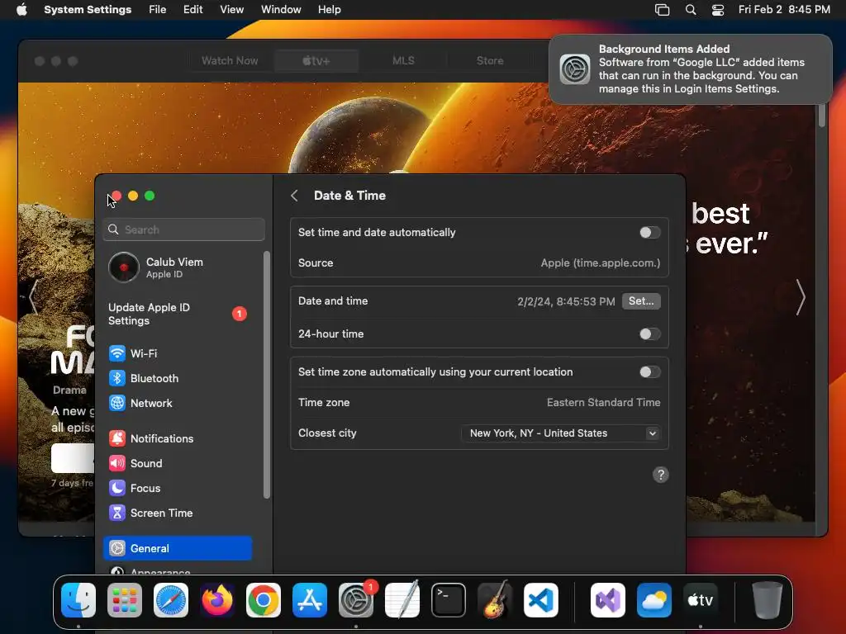
Task: Launch Firefox from the Dock
Action: pos(217,600)
